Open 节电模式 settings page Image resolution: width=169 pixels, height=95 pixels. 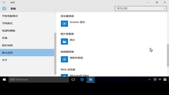coord(27,23)
